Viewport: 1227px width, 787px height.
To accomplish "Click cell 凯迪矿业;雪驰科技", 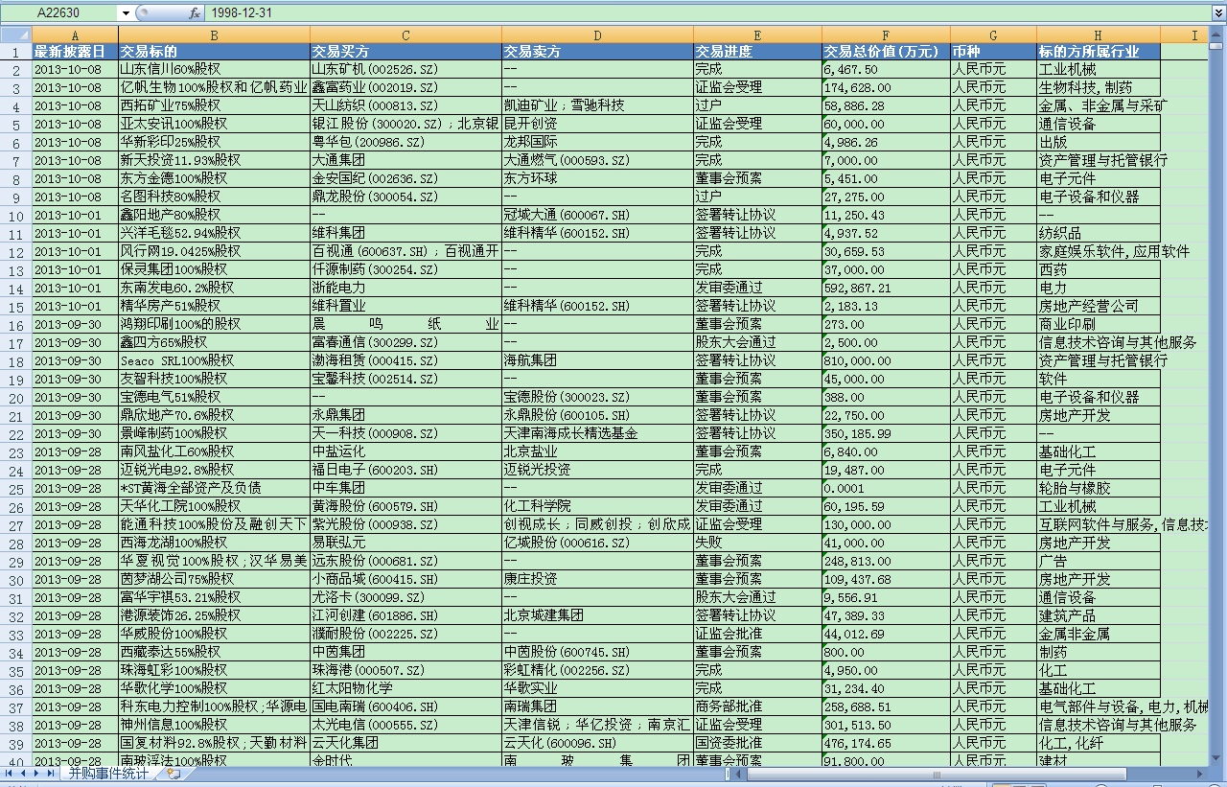I will [x=597, y=106].
